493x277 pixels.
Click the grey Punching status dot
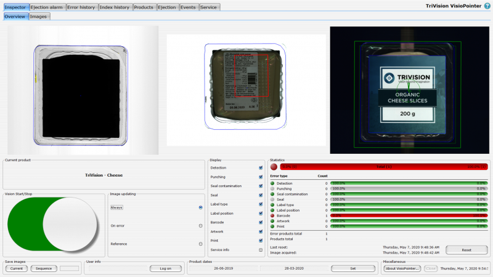click(272, 188)
